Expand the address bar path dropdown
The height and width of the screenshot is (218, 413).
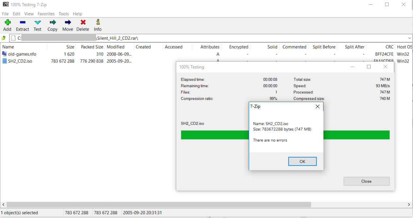409,38
